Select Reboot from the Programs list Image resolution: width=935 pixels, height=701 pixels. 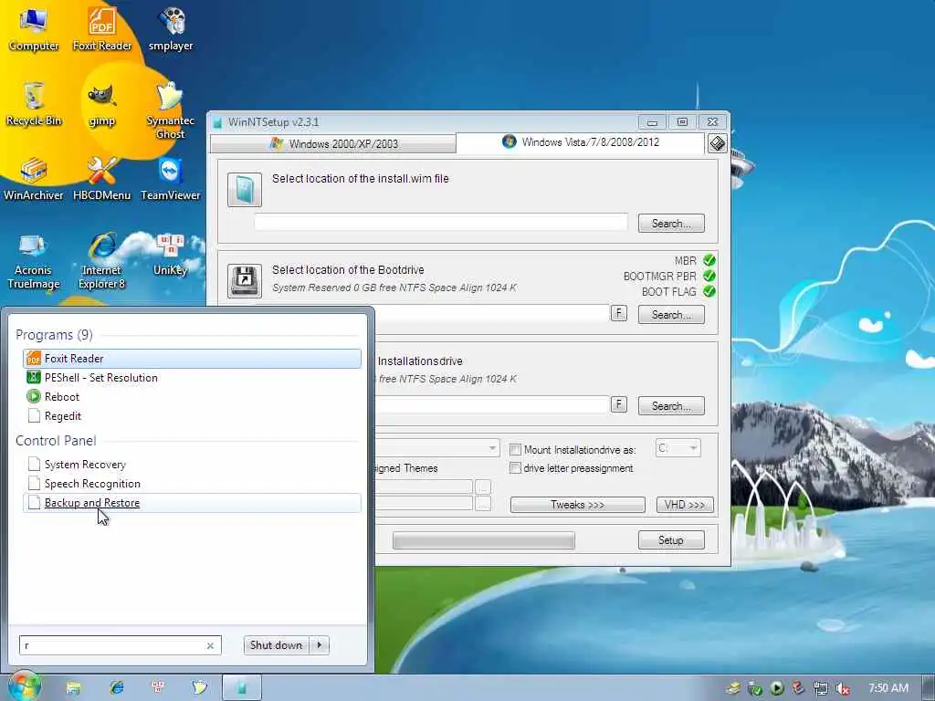[192, 396]
